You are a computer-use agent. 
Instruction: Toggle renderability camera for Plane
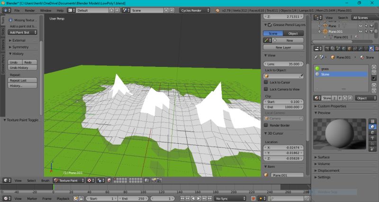click(x=371, y=26)
